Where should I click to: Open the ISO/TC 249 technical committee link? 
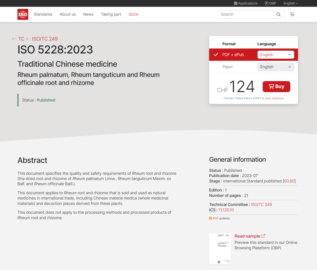261,205
